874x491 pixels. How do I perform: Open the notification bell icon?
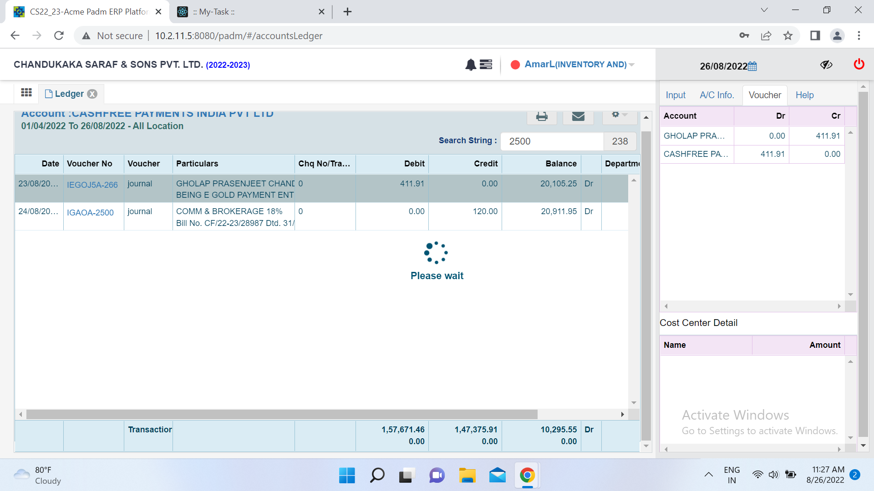(x=471, y=65)
